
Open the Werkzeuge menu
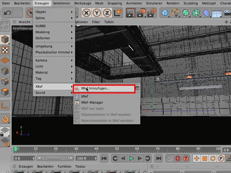coord(83,3)
